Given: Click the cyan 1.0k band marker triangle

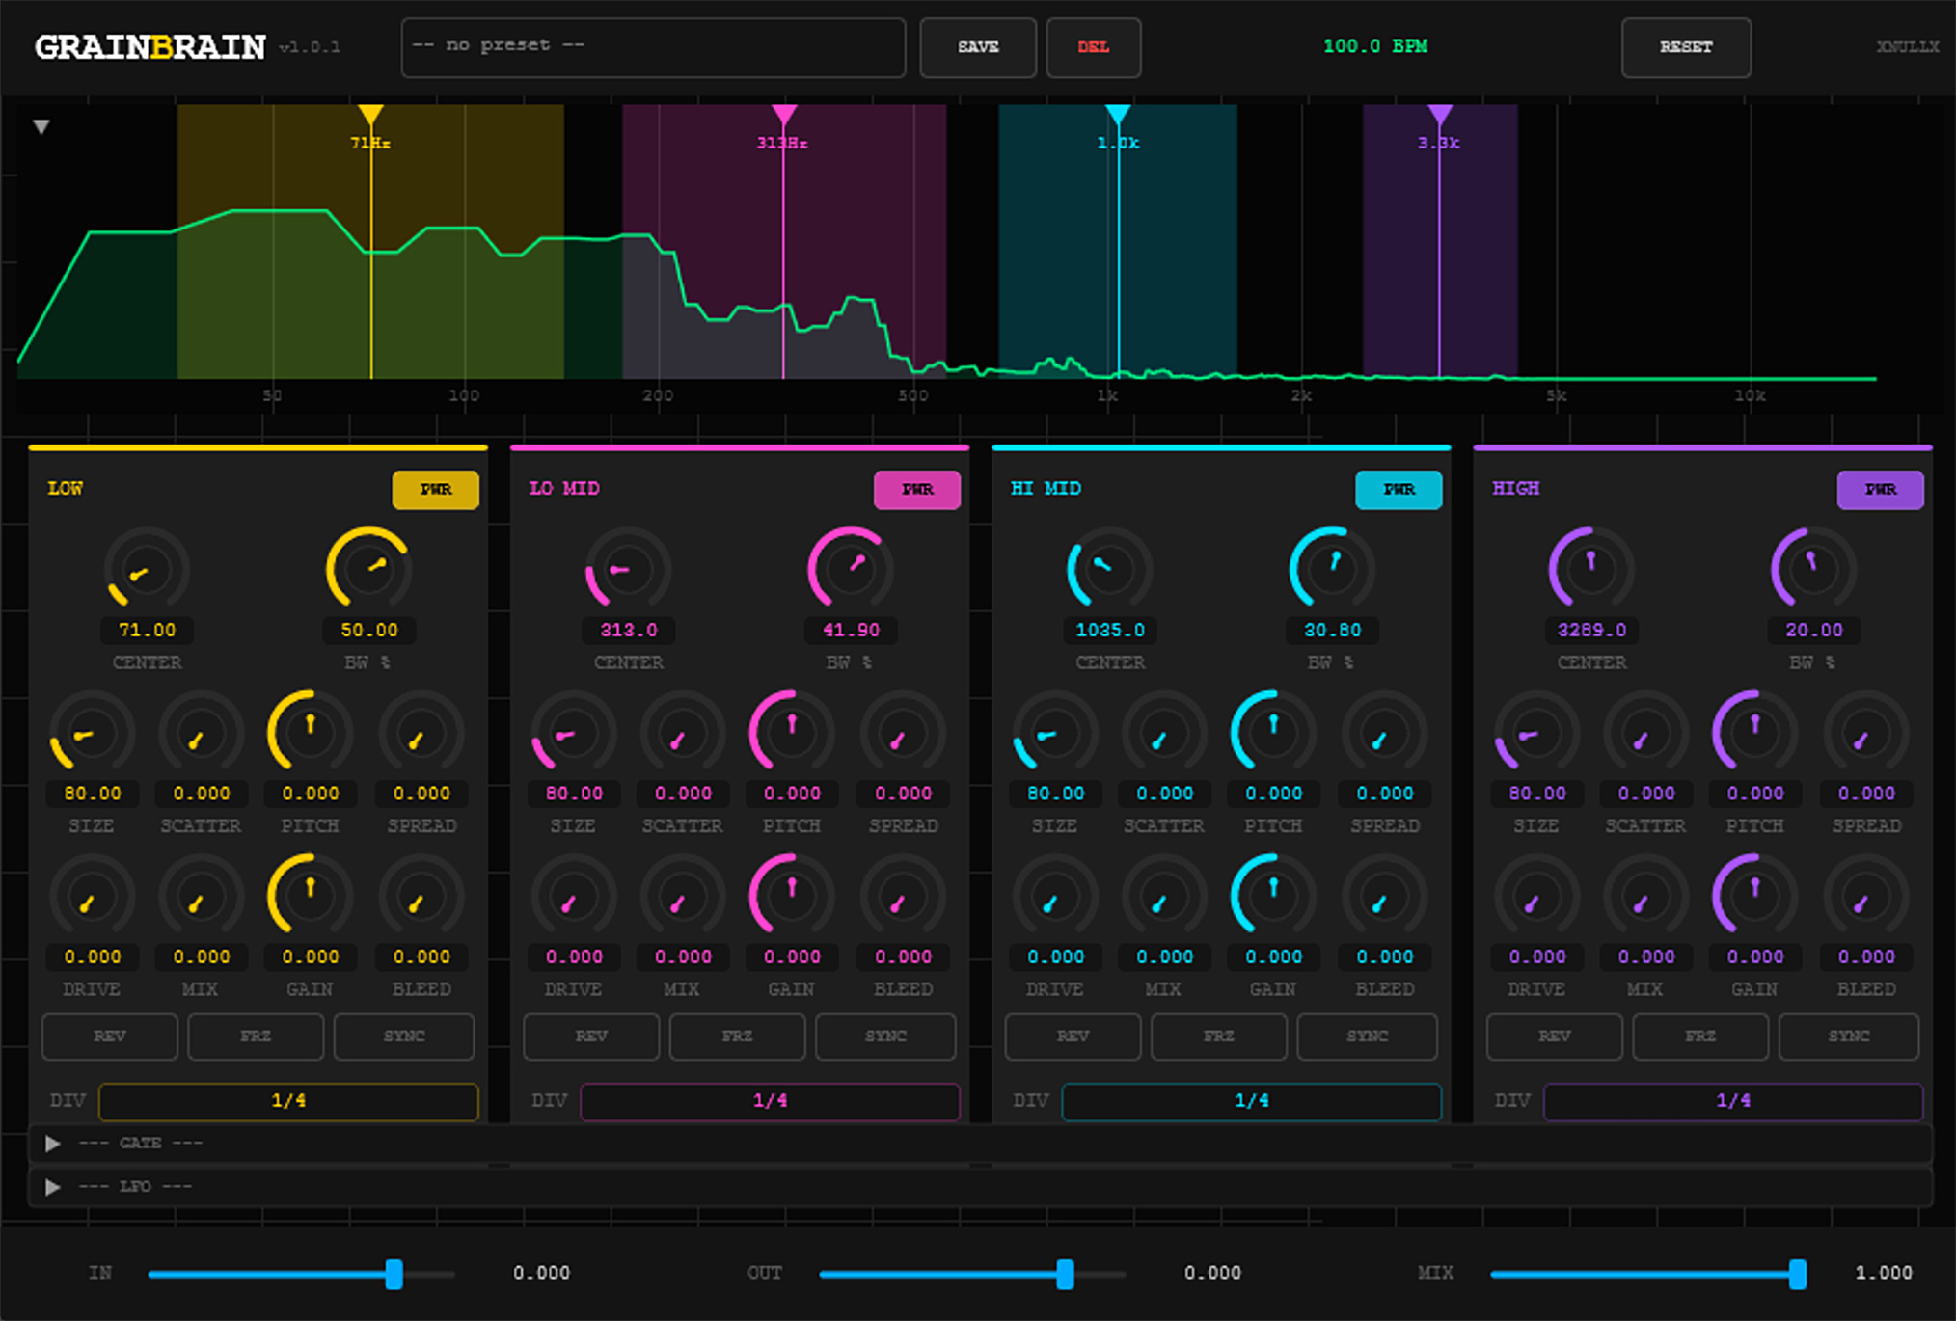Looking at the screenshot, I should point(1118,115).
